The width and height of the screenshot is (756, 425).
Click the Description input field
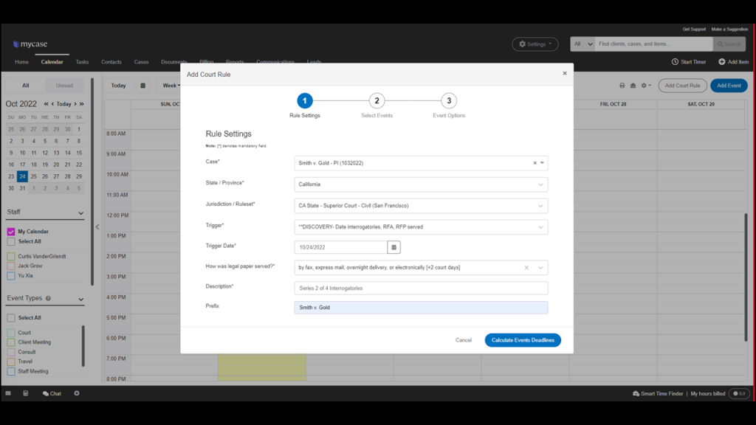click(x=421, y=288)
